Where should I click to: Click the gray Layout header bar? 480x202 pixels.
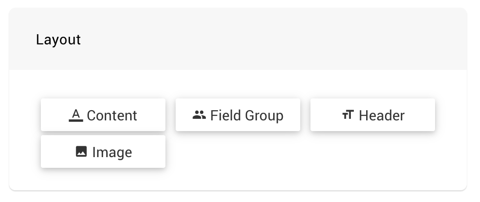tap(238, 39)
